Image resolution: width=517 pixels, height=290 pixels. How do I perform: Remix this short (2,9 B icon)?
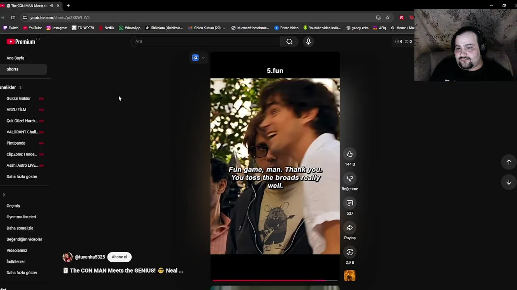point(350,252)
